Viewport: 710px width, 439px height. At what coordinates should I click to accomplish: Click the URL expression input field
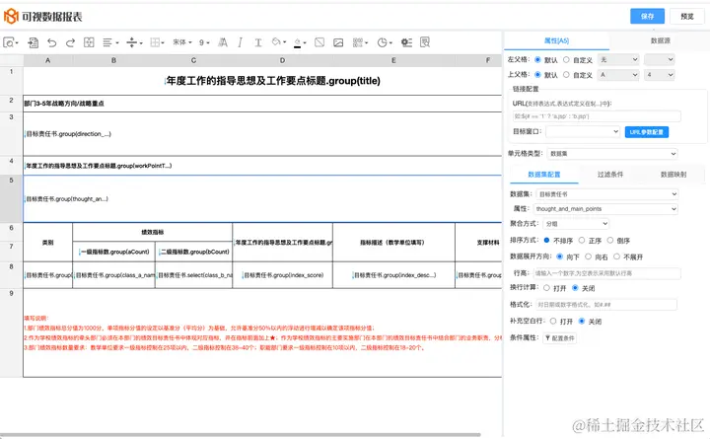(597, 116)
